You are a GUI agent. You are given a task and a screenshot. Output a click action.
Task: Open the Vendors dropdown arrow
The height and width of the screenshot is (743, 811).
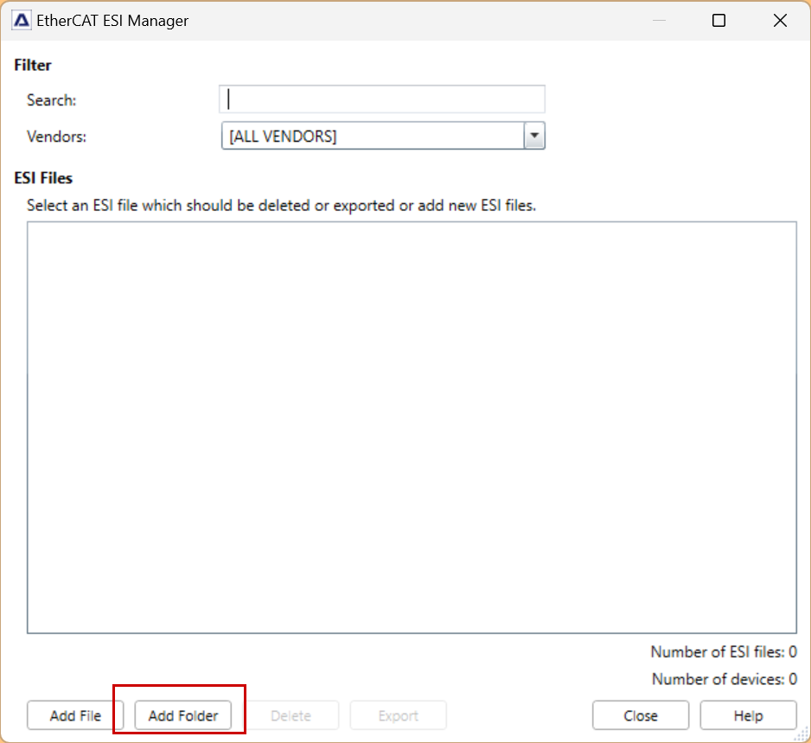click(534, 136)
